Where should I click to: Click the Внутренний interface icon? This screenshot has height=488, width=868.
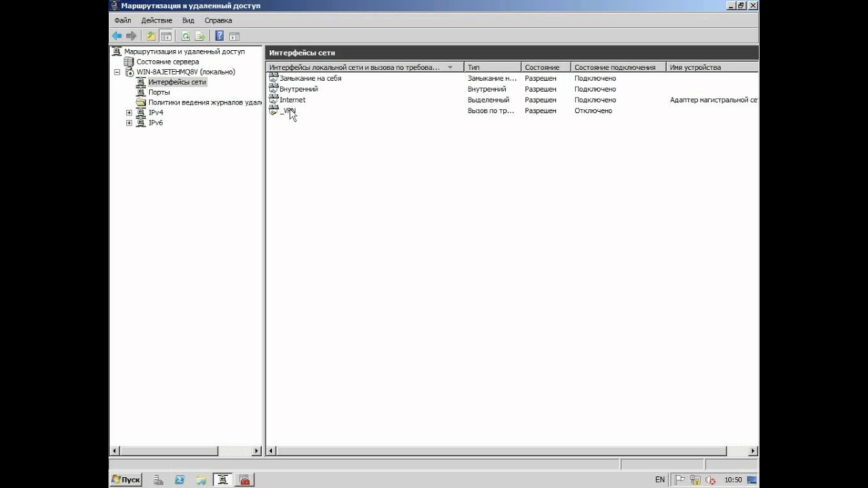[x=273, y=88]
